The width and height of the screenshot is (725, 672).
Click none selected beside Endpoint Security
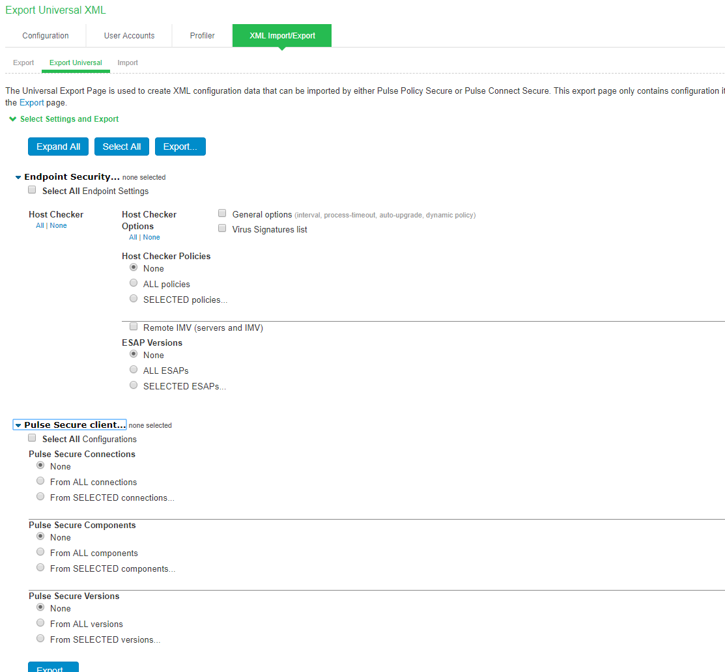point(144,178)
